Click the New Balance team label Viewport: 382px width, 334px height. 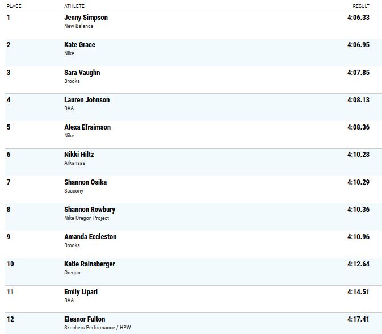coord(79,26)
